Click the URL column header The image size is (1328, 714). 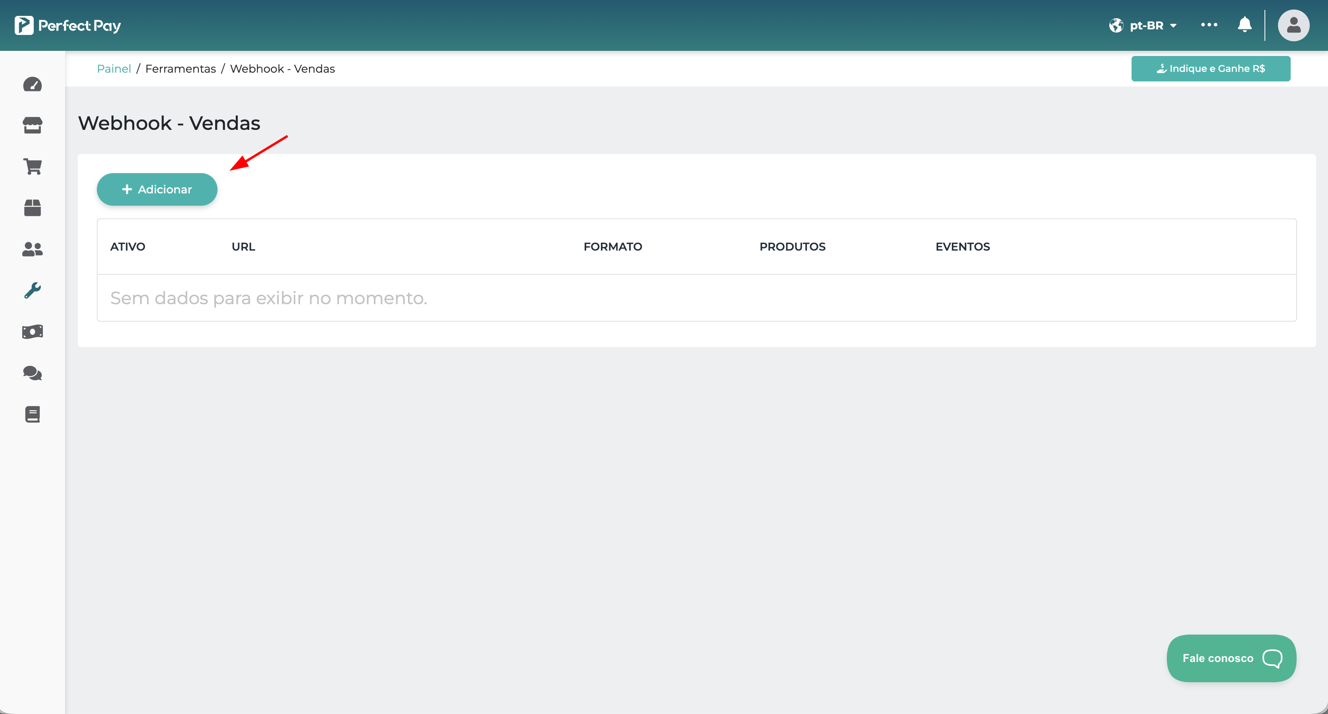tap(243, 247)
